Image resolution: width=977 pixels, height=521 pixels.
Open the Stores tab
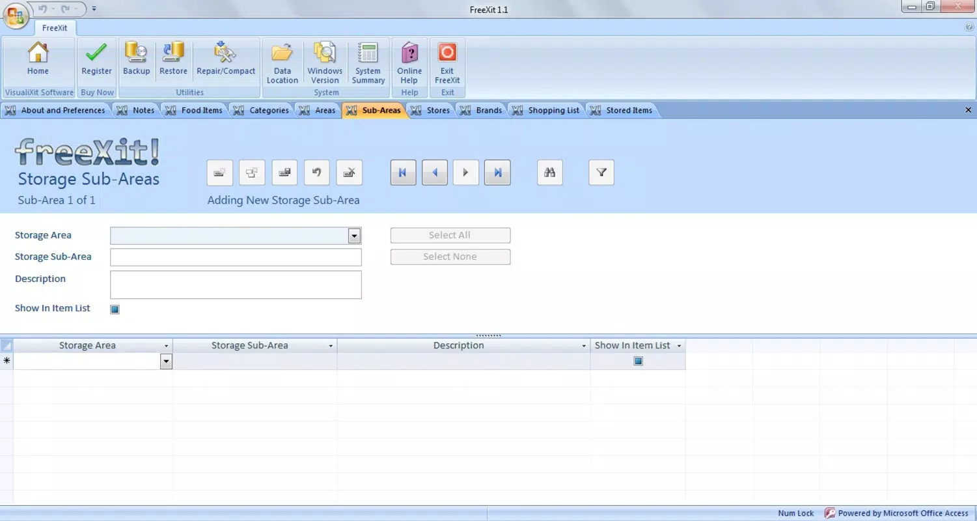coord(431,110)
